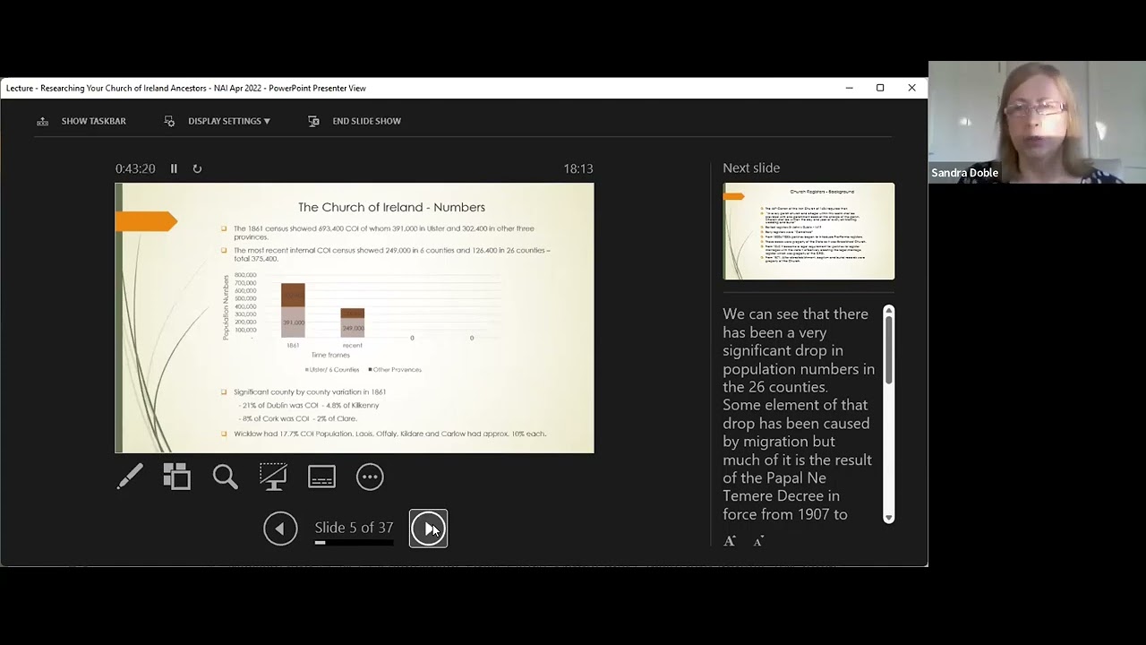The image size is (1146, 645).
Task: Toggle subtitles icon in presenter view
Action: tap(321, 477)
